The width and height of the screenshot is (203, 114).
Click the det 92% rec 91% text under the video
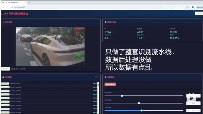[18, 69]
